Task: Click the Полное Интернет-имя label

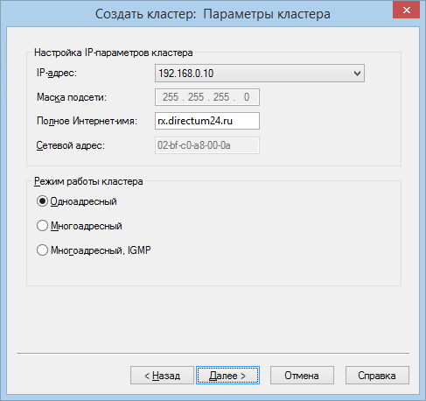Action: click(87, 121)
